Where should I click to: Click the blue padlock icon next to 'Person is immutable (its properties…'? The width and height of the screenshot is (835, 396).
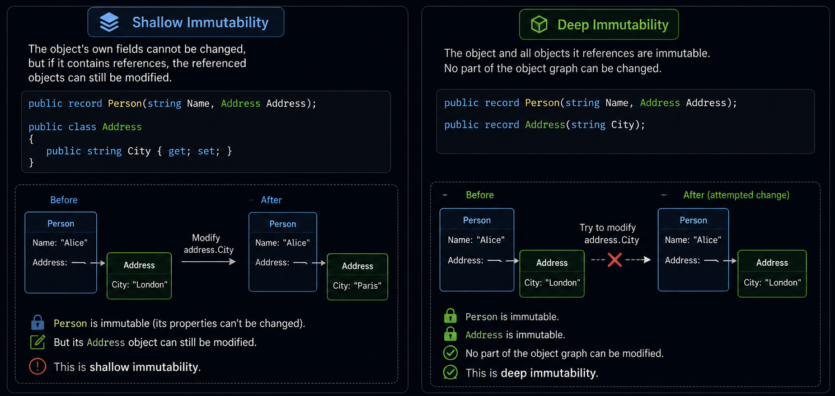(x=37, y=323)
